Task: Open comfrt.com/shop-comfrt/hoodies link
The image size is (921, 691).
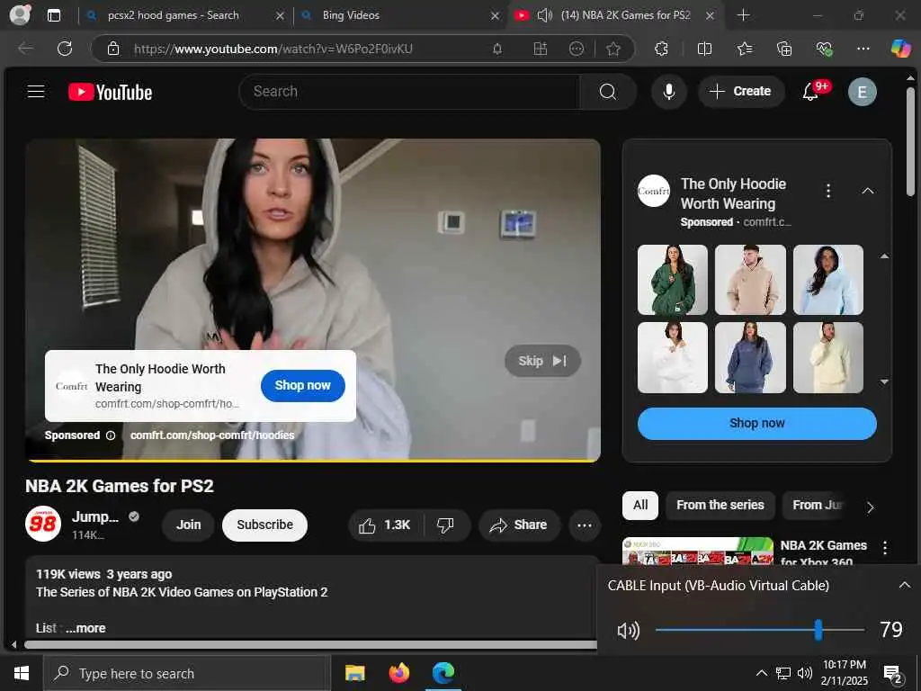Action: 212,435
